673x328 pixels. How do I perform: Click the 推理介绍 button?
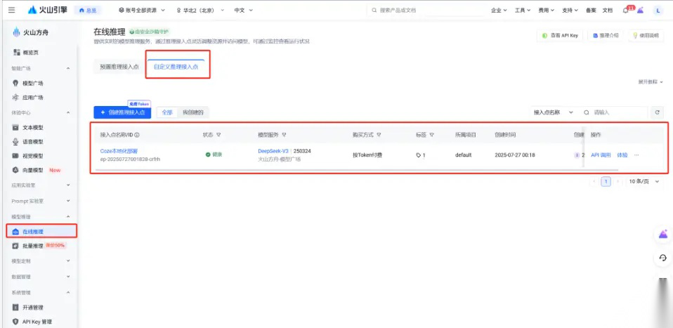coord(606,36)
